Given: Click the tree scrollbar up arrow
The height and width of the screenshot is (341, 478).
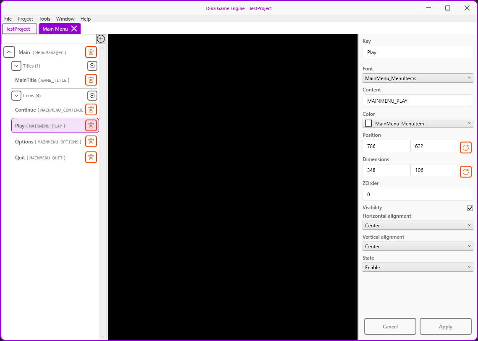Looking at the screenshot, I should (102, 47).
